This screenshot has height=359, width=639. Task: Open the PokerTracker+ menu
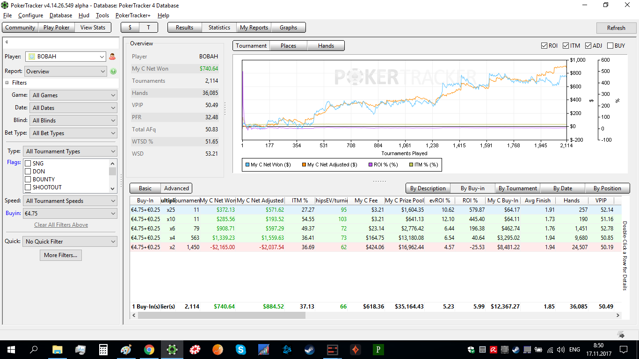(x=133, y=15)
